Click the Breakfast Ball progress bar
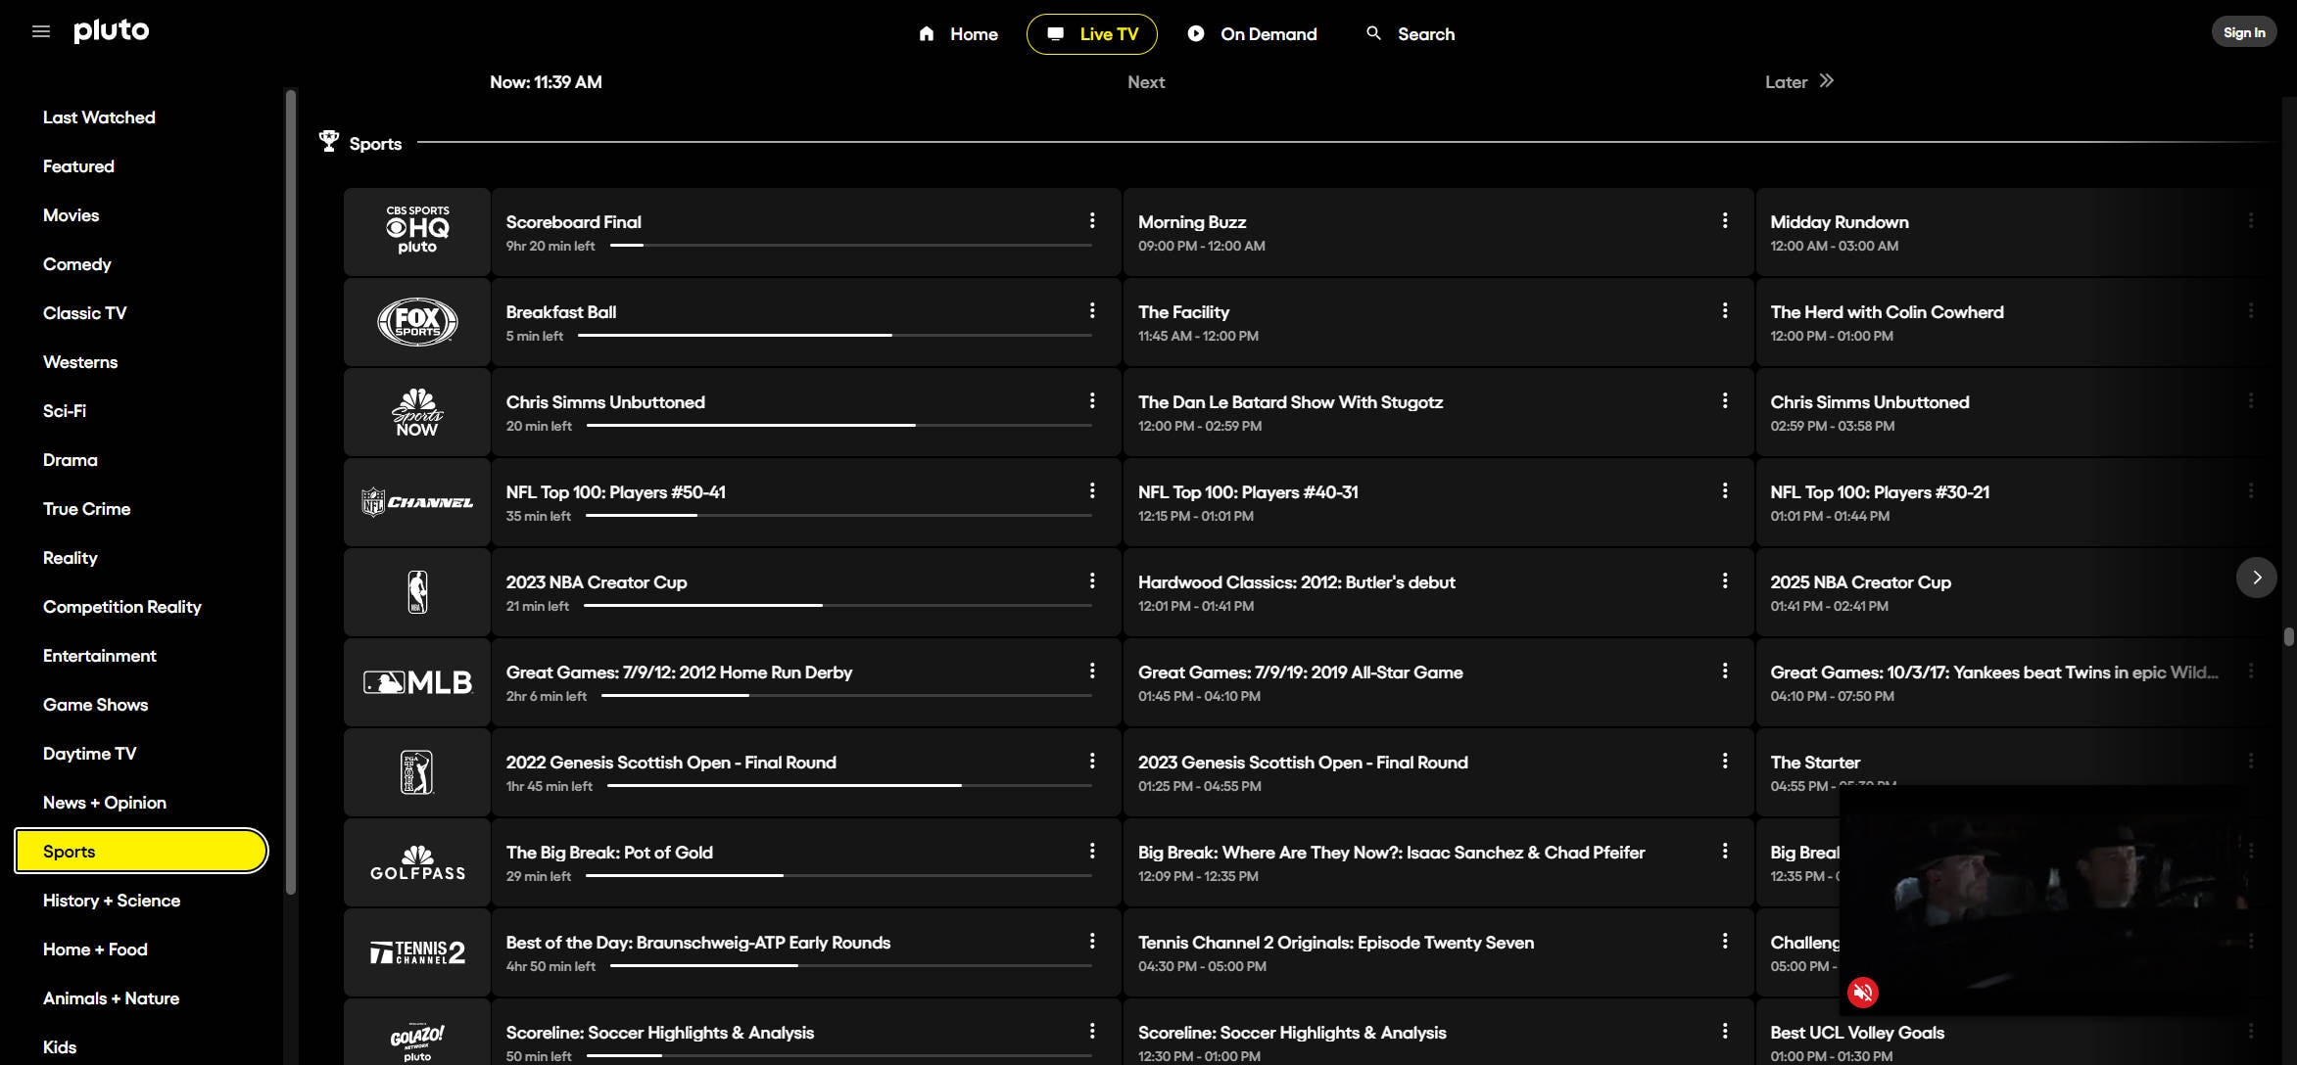 pyautogui.click(x=835, y=336)
